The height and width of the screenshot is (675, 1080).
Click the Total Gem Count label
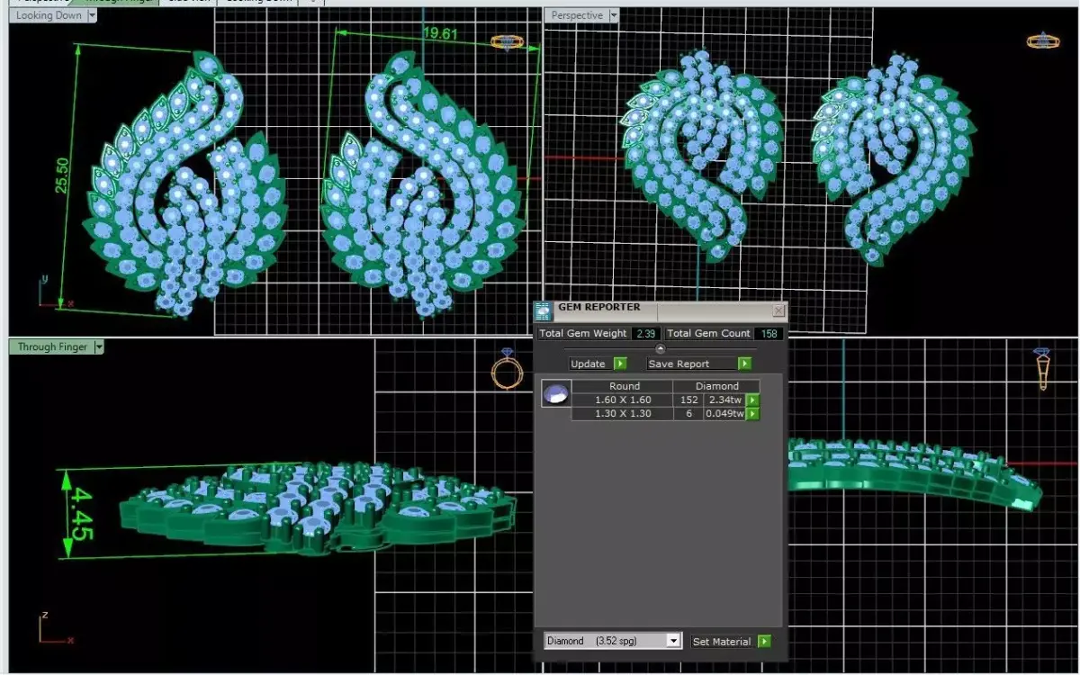click(x=709, y=333)
